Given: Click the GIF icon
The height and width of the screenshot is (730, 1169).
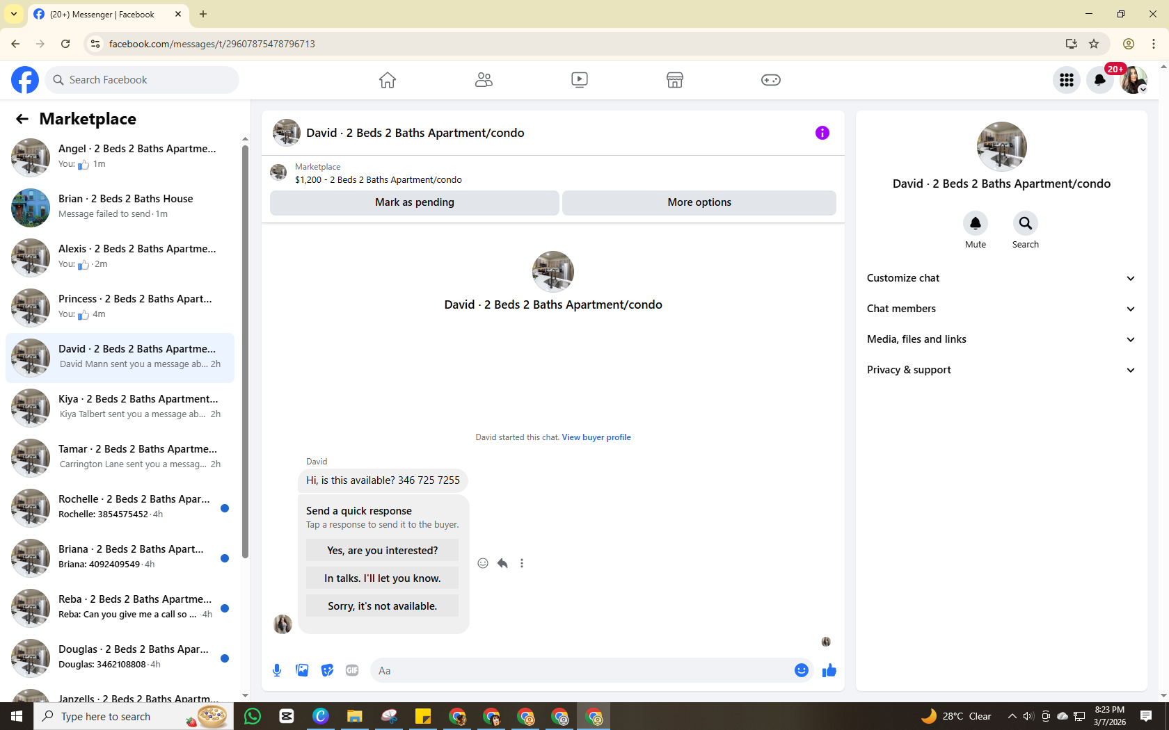Looking at the screenshot, I should click(352, 670).
